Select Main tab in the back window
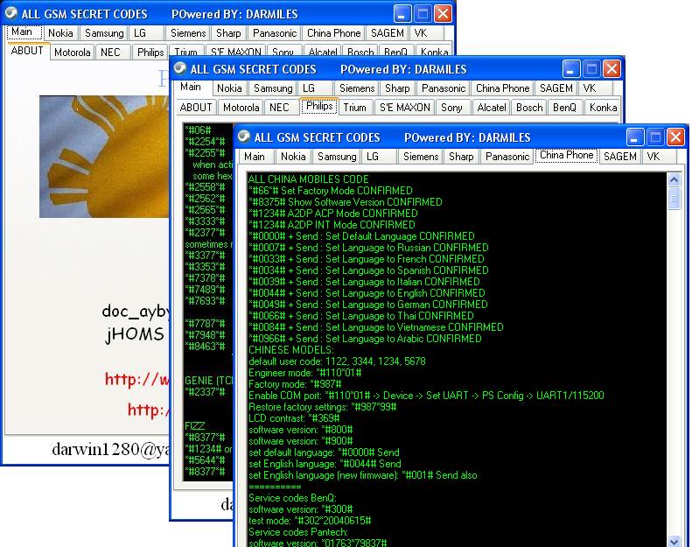Viewport: 692px width, 547px height. (x=22, y=32)
